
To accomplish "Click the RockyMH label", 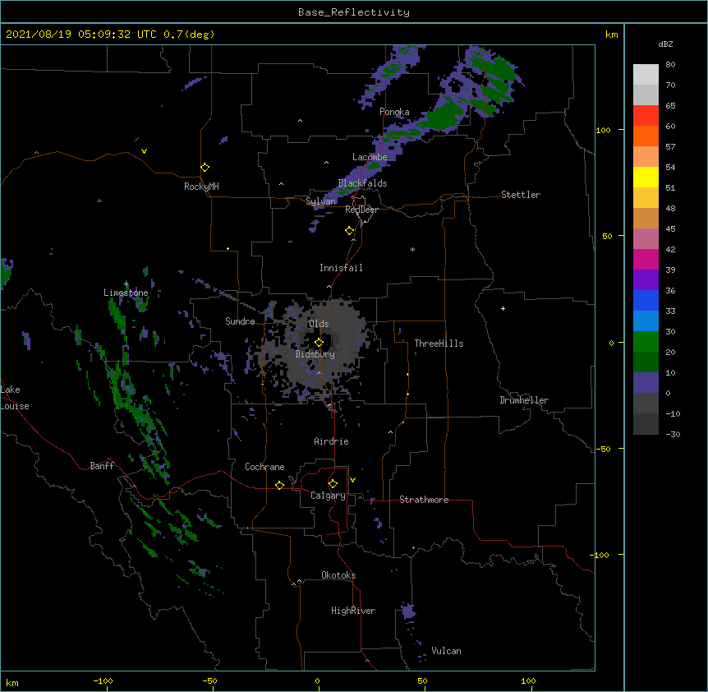I will click(201, 187).
